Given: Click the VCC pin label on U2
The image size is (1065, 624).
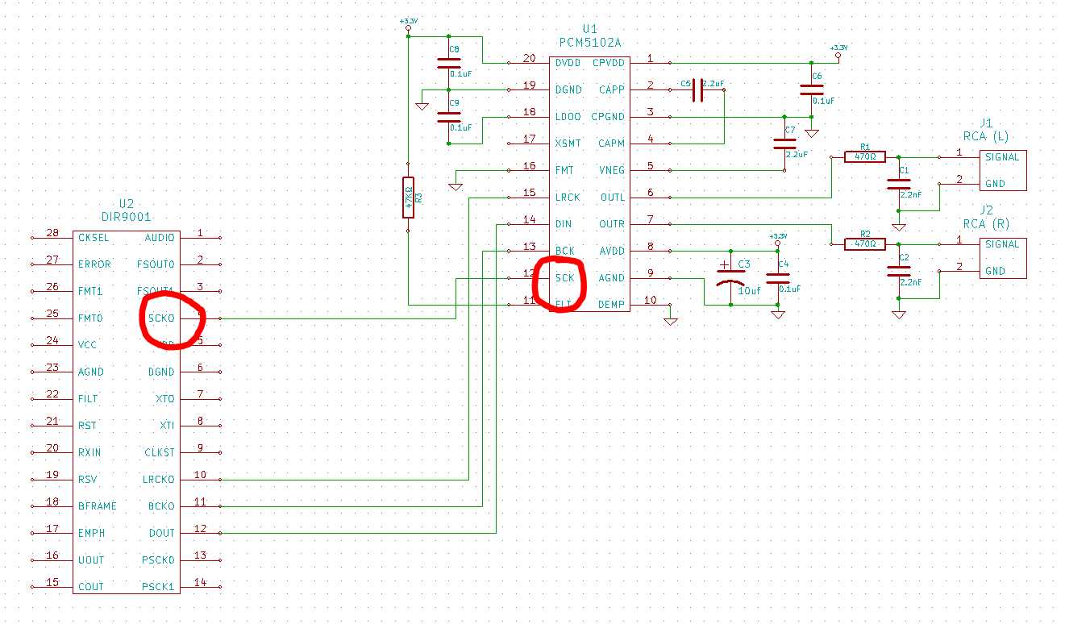Looking at the screenshot, I should tap(88, 345).
